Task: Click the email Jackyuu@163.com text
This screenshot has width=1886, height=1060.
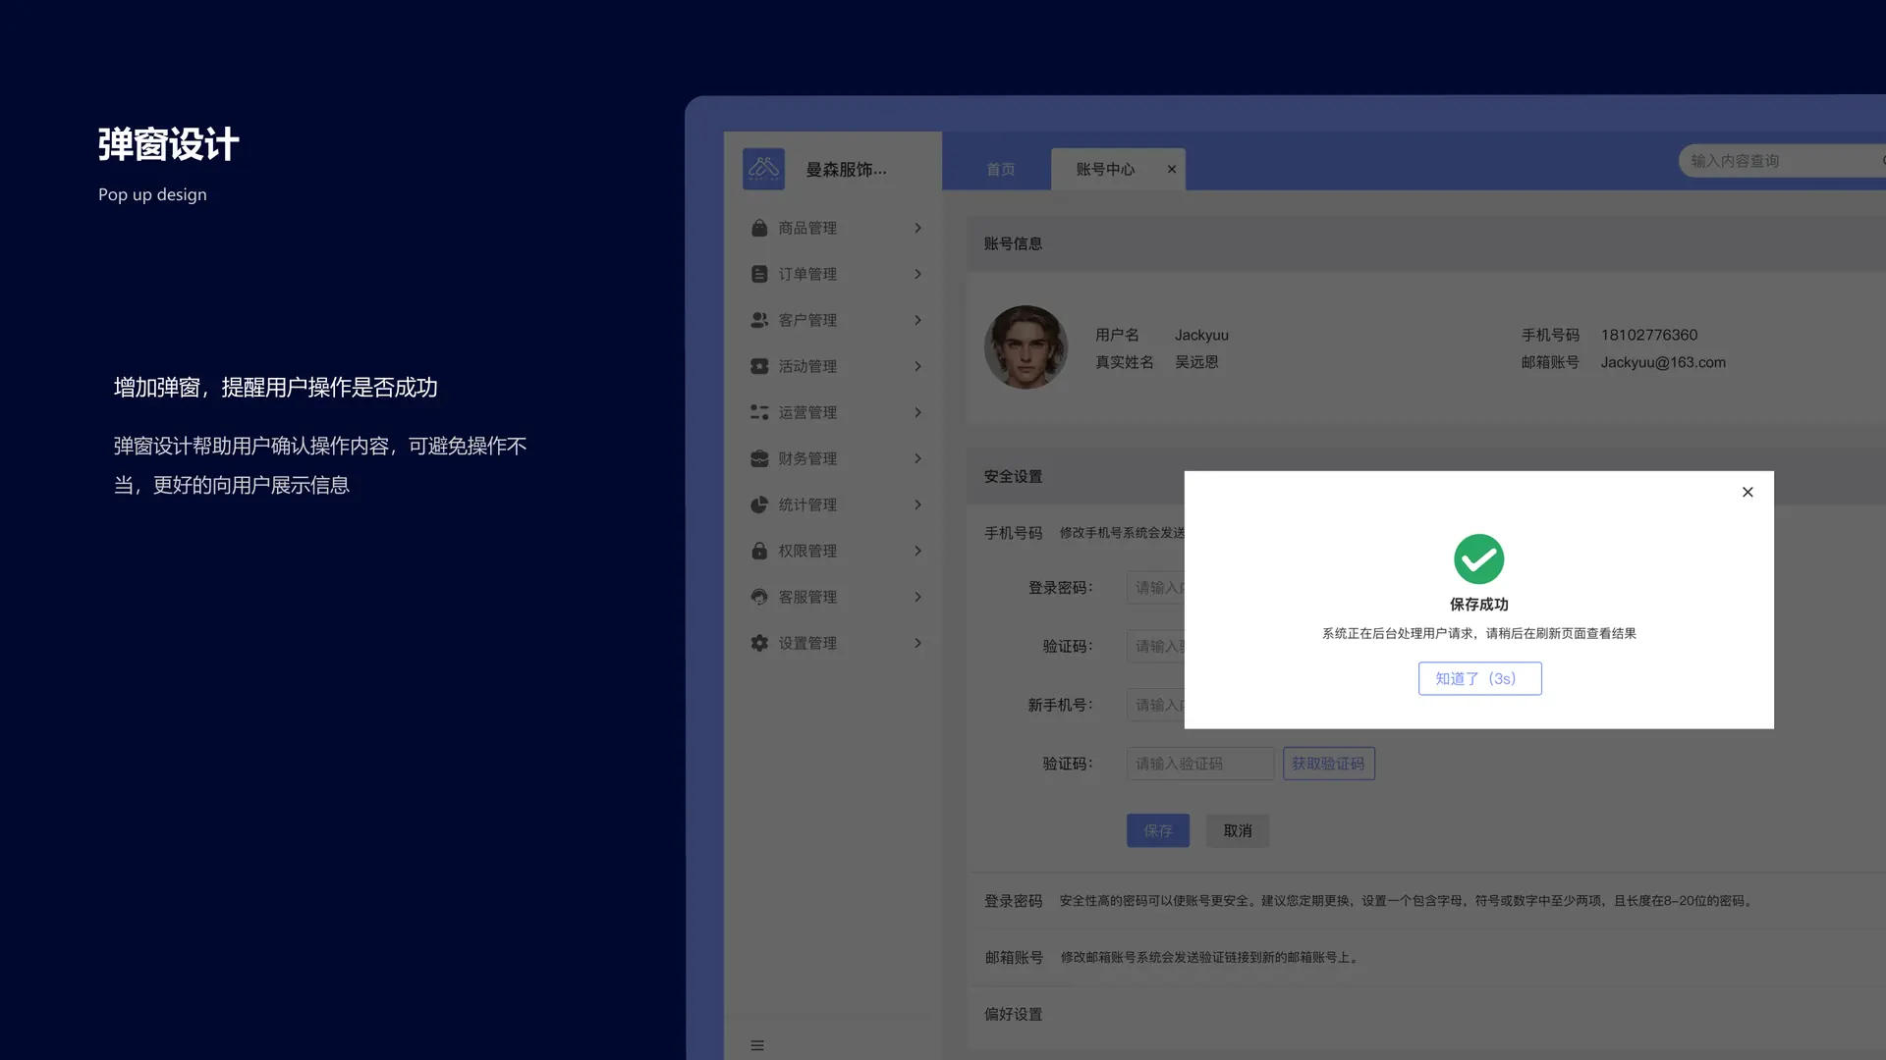Action: [1663, 362]
